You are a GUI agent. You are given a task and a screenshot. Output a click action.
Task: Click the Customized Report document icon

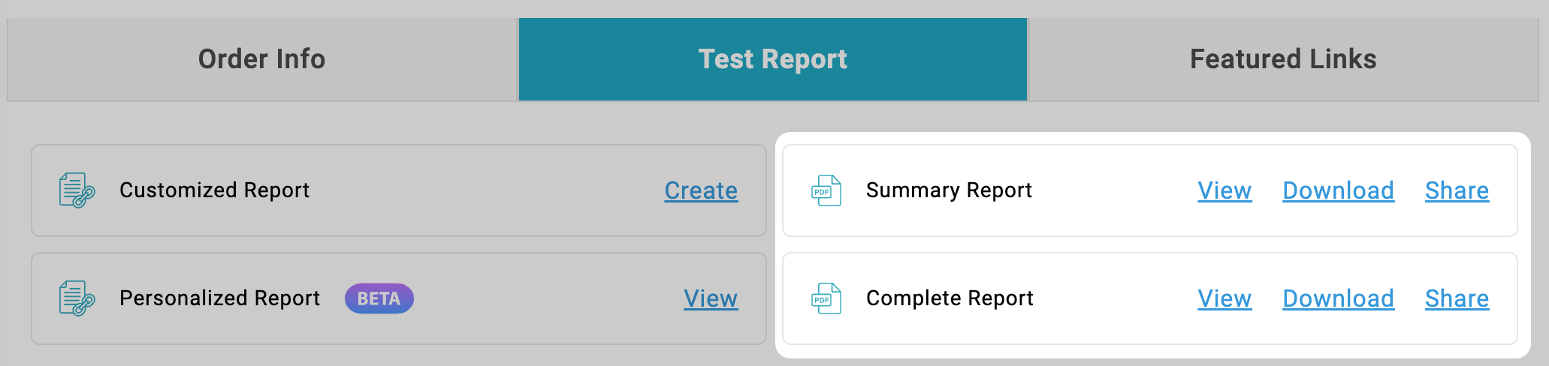pyautogui.click(x=77, y=190)
